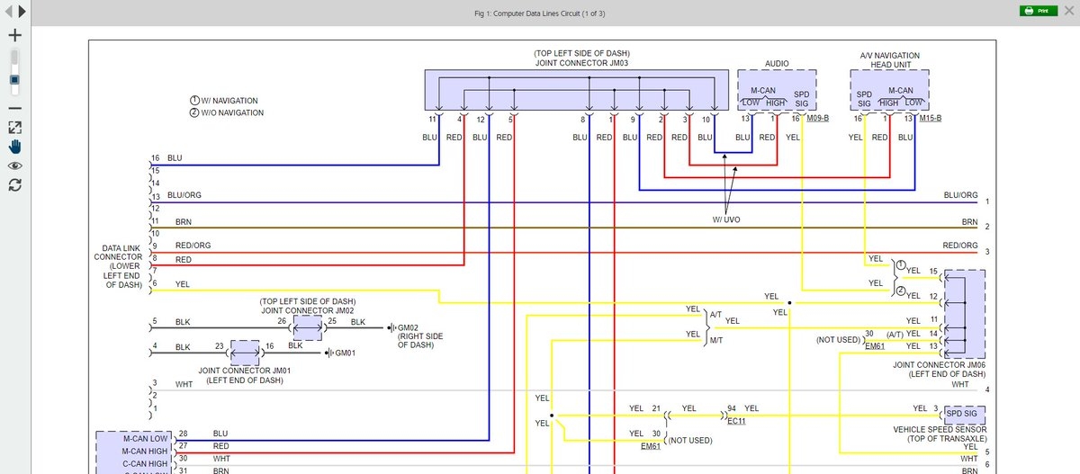This screenshot has width=1080, height=474.
Task: Fit diagram to screen with expand icon
Action: pyautogui.click(x=14, y=128)
